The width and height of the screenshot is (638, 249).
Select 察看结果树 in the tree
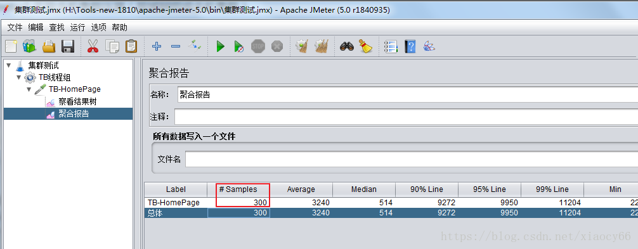click(78, 101)
